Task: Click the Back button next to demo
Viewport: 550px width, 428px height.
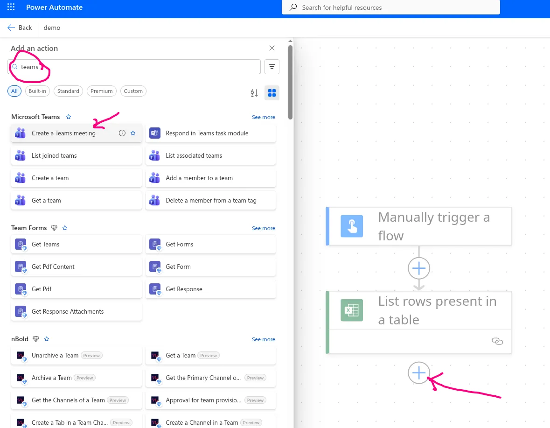Action: [20, 28]
